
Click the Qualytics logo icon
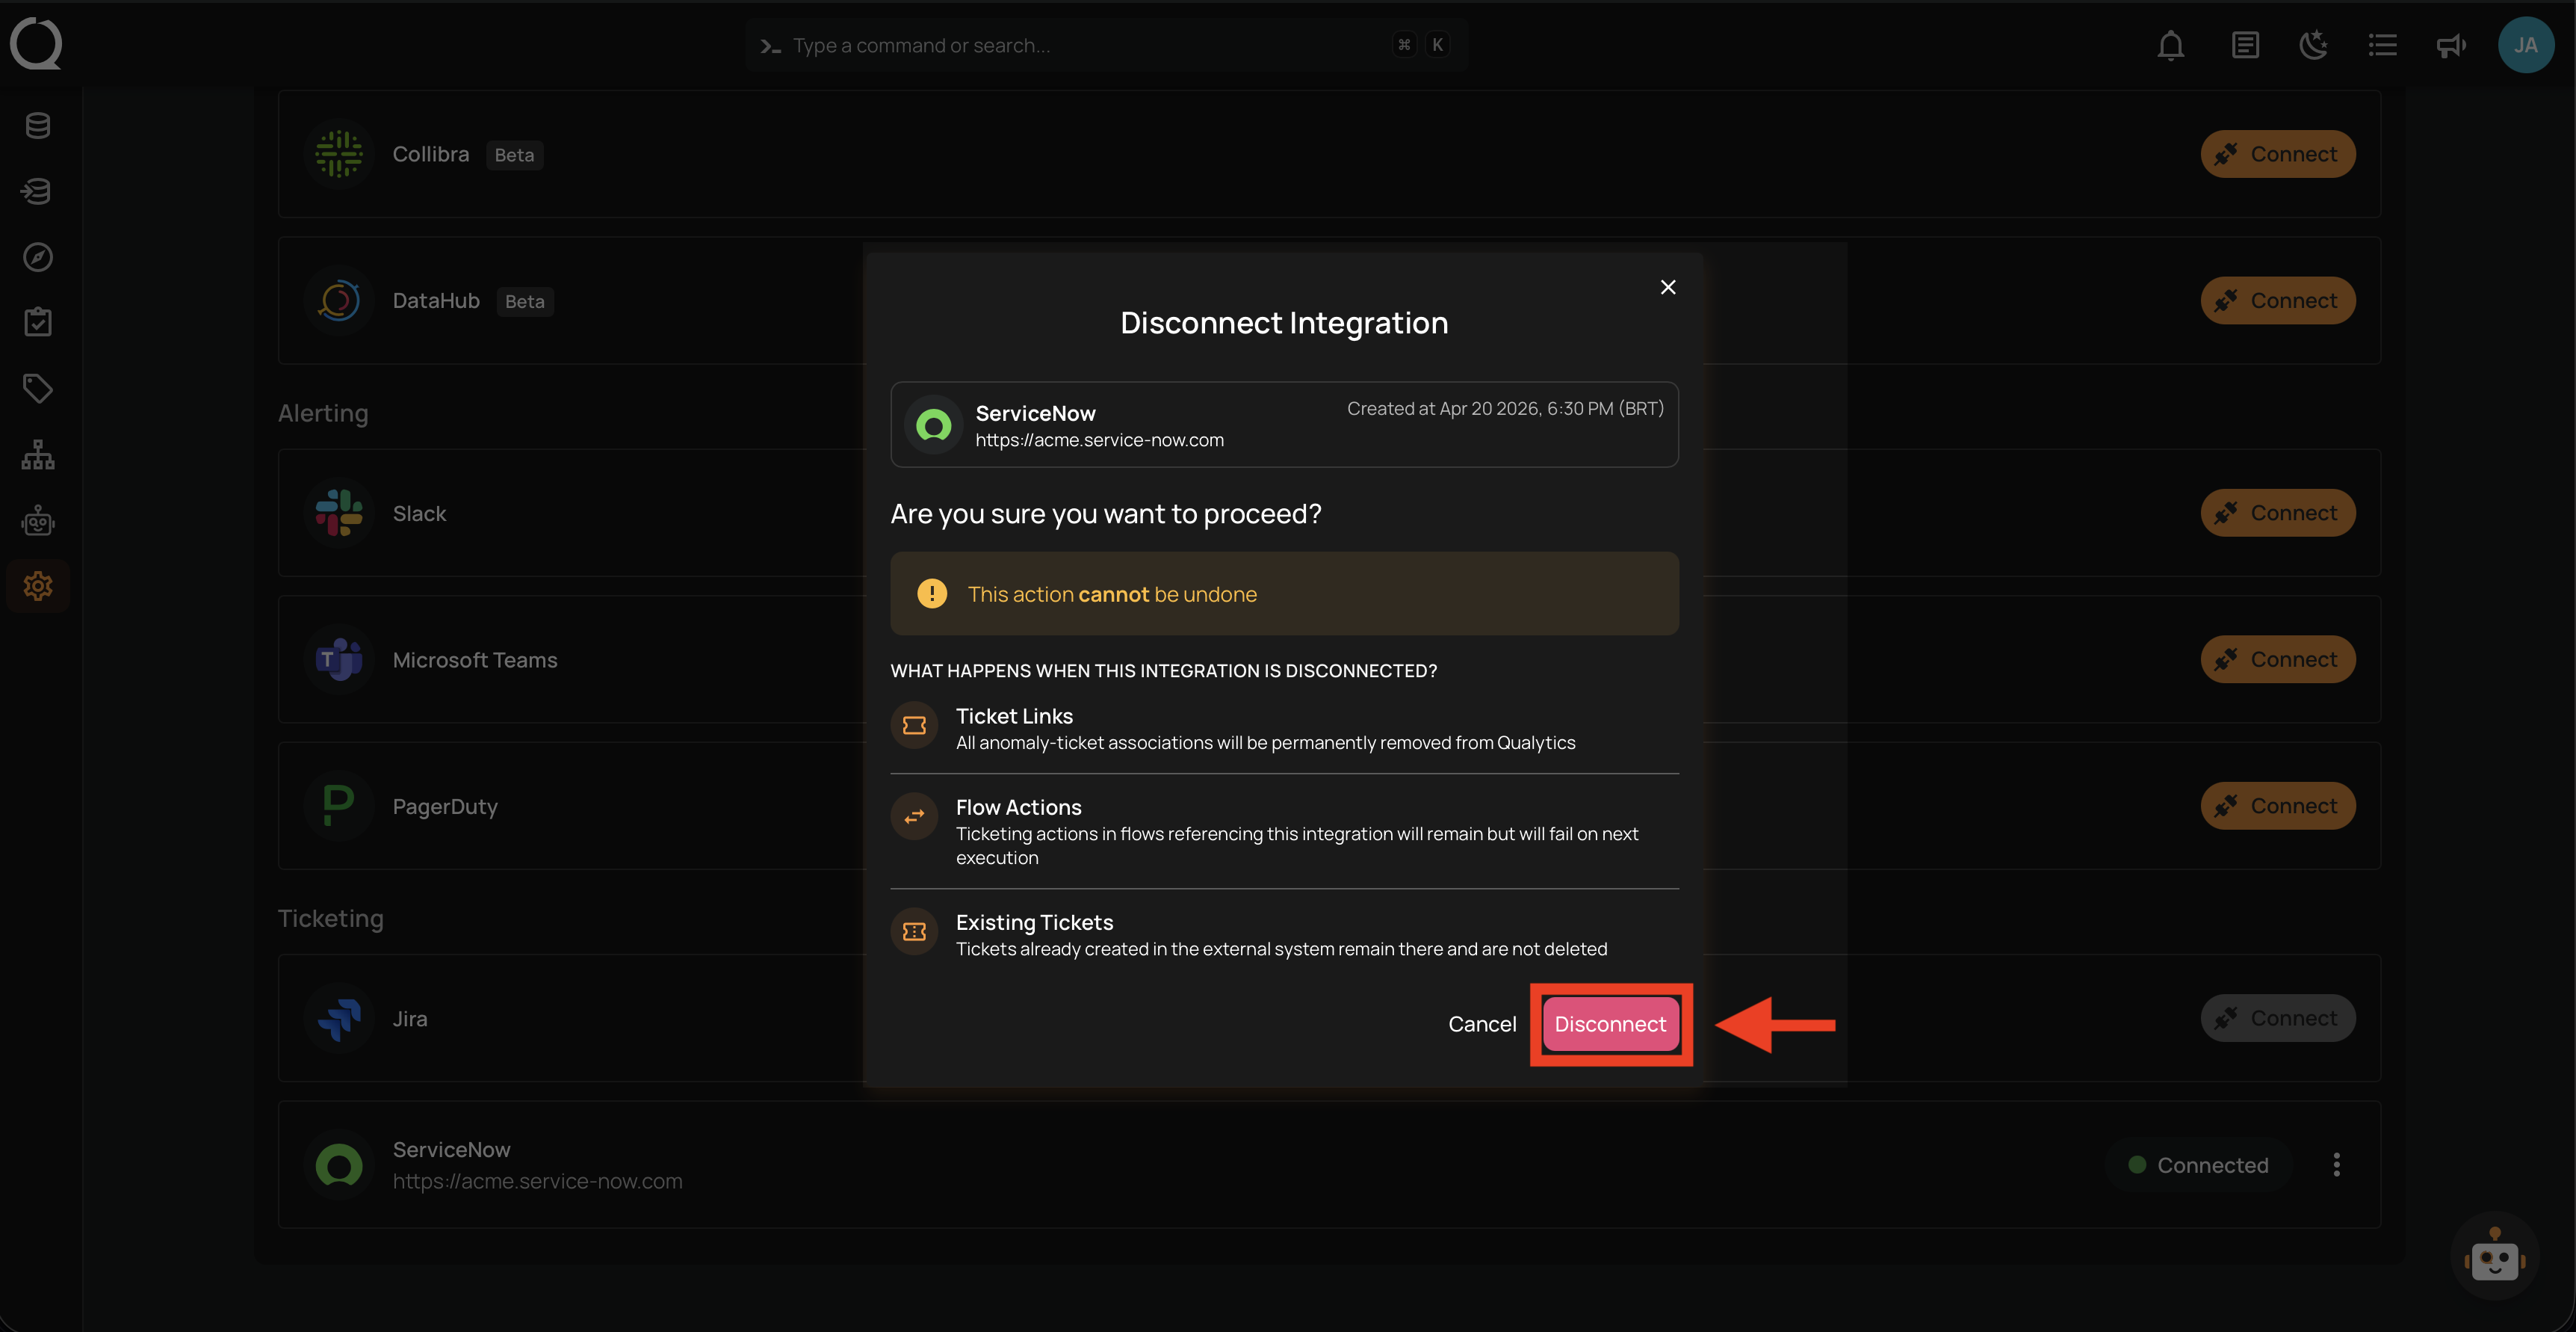(x=37, y=44)
